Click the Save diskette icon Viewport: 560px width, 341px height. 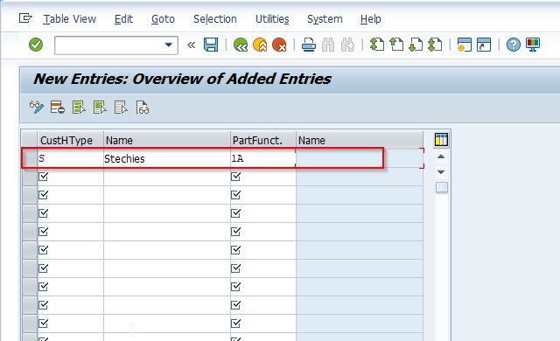pos(211,45)
